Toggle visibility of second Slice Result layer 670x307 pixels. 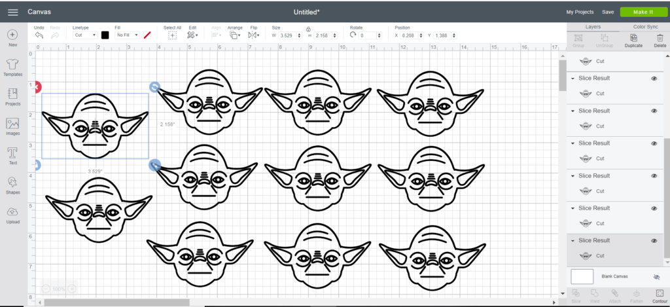pyautogui.click(x=654, y=111)
